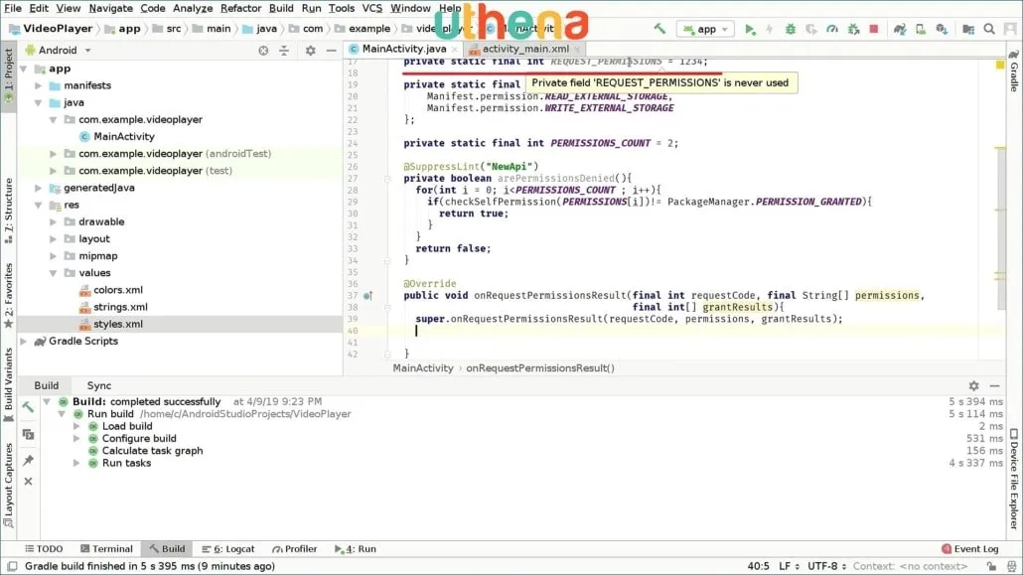Open the Refactor menu
The image size is (1023, 575).
point(240,8)
